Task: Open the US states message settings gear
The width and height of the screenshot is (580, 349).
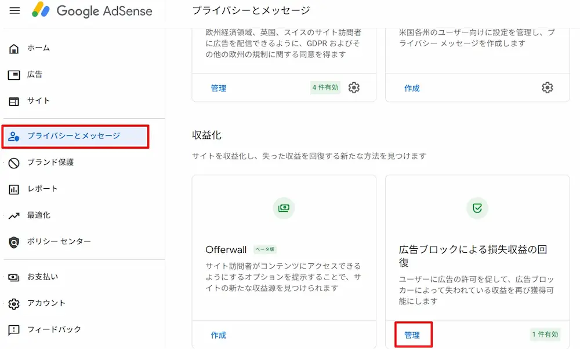Action: (x=547, y=87)
